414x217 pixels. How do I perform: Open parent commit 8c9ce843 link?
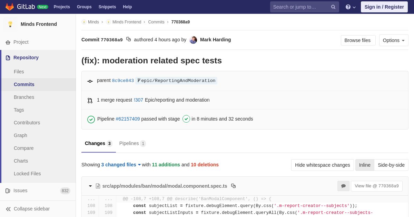pyautogui.click(x=123, y=81)
